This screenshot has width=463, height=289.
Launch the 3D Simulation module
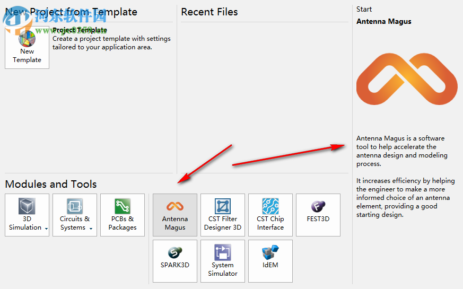27,215
